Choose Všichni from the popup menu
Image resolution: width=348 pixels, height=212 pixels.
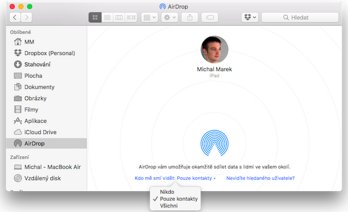point(175,206)
